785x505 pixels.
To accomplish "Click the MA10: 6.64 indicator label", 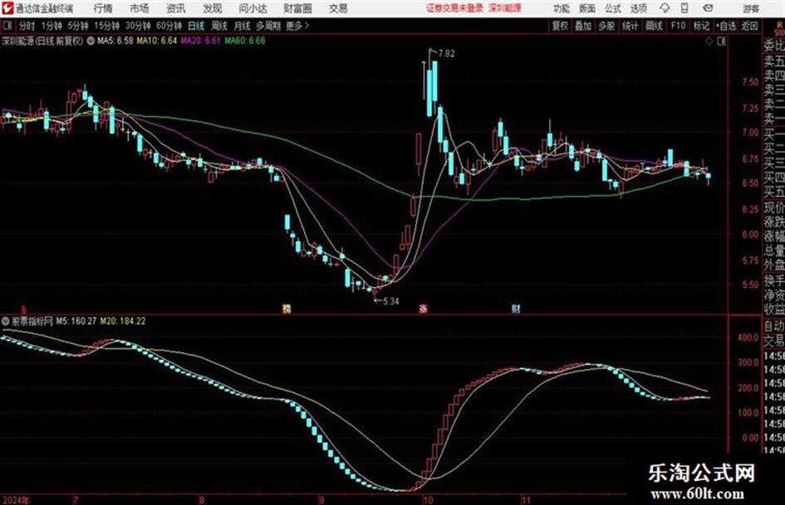I will [x=157, y=41].
